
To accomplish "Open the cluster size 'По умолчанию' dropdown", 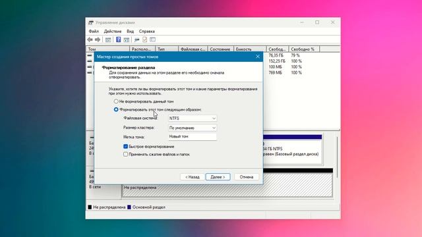I will (x=193, y=128).
